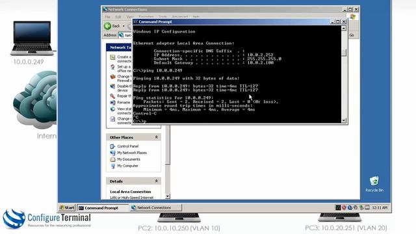Select the Network Connections taskbar button
The height and width of the screenshot is (234, 416).
coord(155,208)
